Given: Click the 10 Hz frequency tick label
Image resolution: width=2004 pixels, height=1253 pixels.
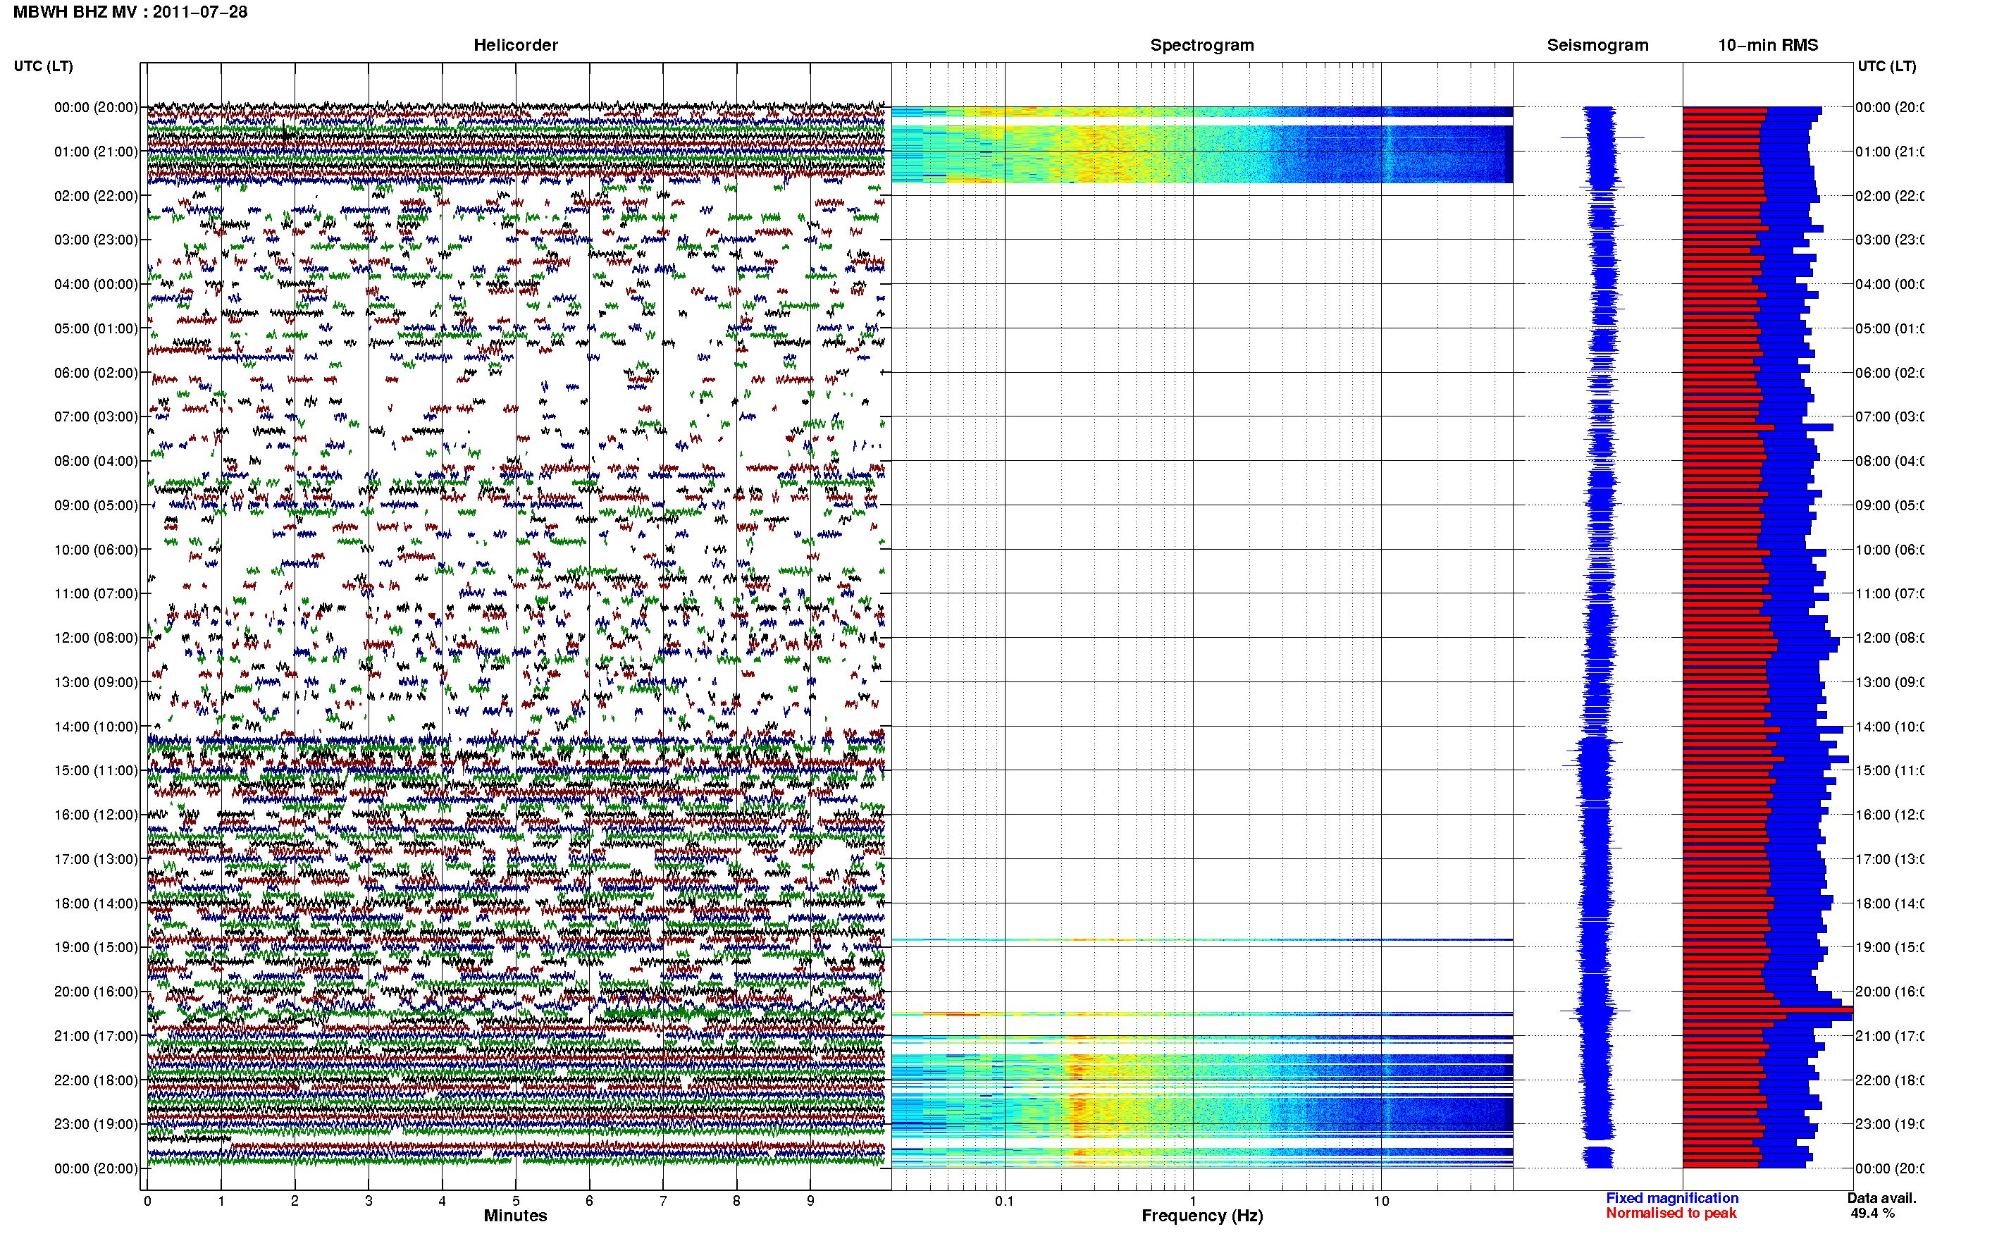Looking at the screenshot, I should pyautogui.click(x=1381, y=1201).
